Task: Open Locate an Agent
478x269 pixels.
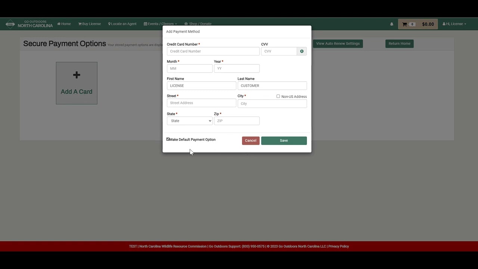Action: (x=122, y=24)
